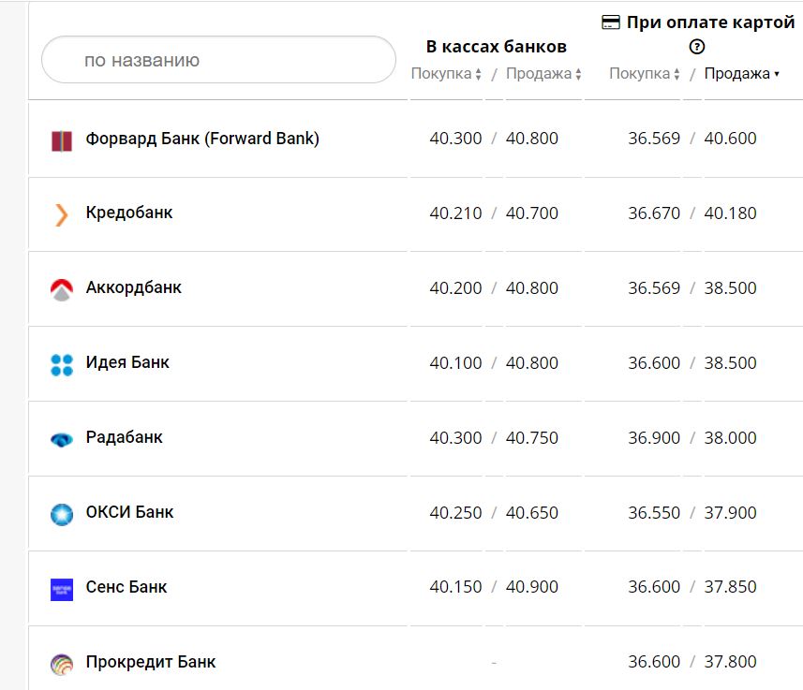Screen dimensions: 803x690
Task: Click the ОКСИ Банк round logo
Action: click(x=61, y=514)
